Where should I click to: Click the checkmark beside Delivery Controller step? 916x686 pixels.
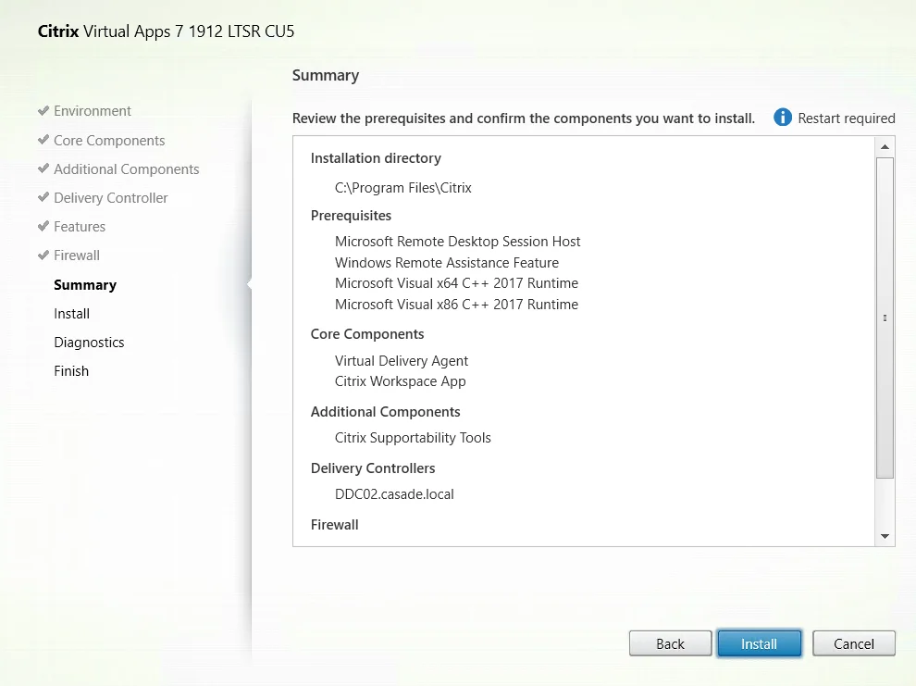43,197
